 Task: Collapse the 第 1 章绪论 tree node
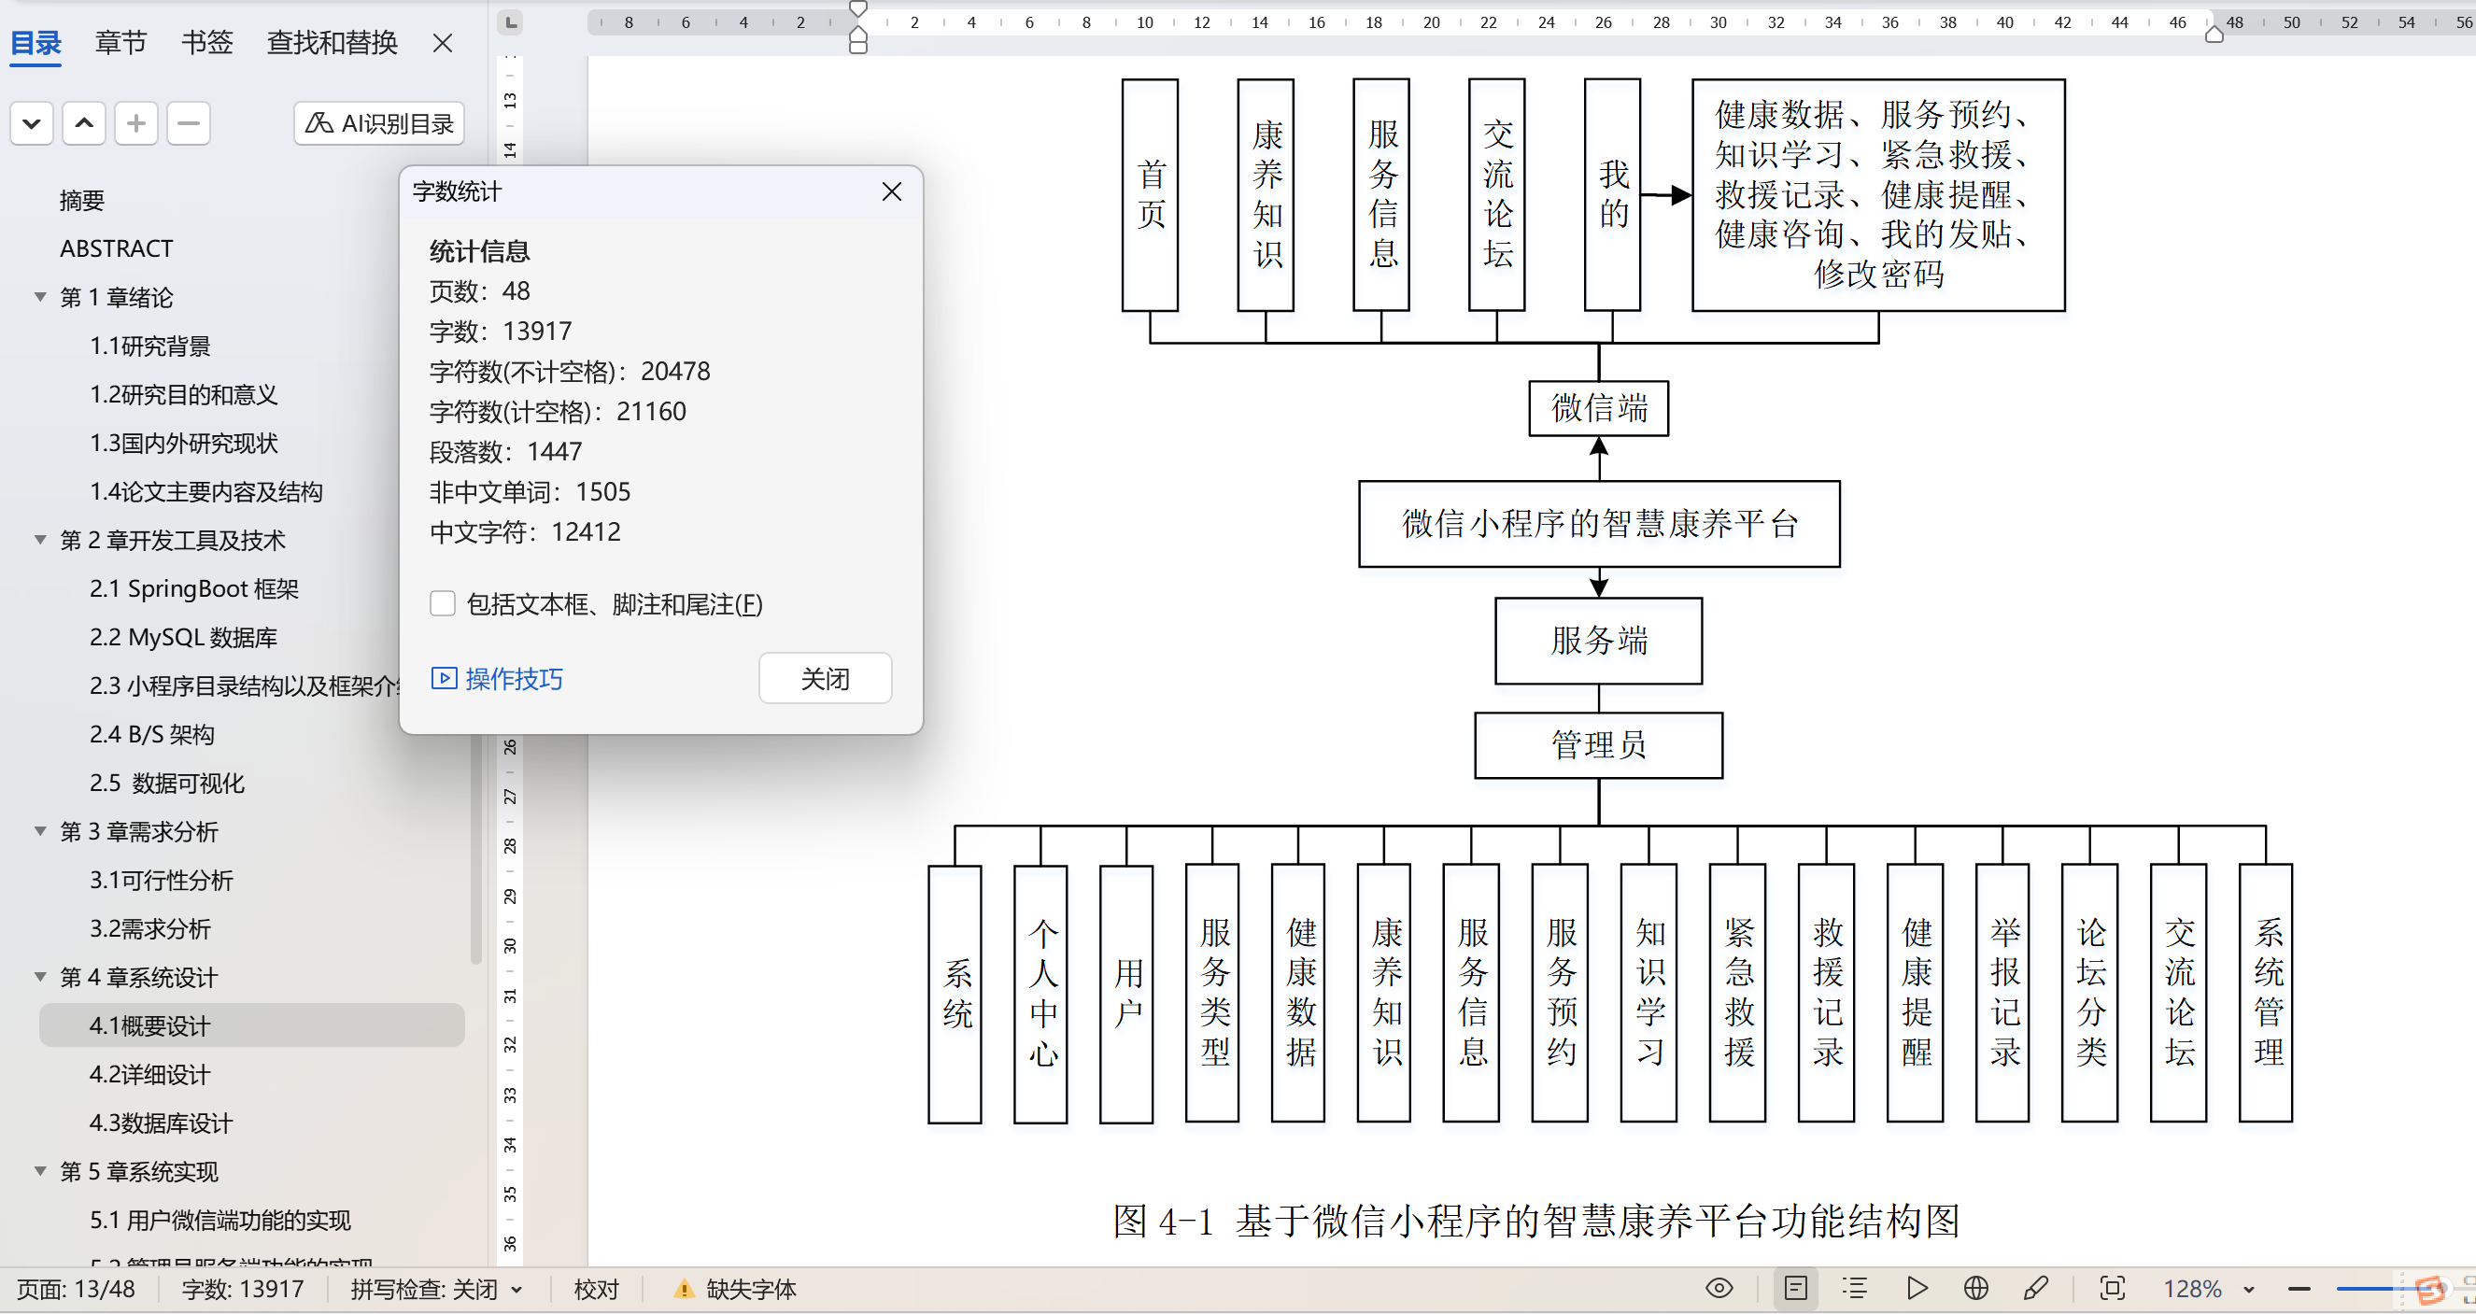pyautogui.click(x=40, y=297)
